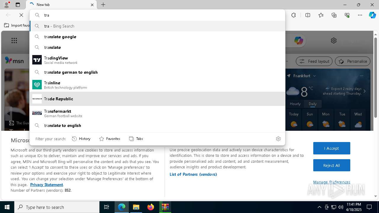Open Task View on taskbar
The image size is (379, 213).
click(107, 207)
